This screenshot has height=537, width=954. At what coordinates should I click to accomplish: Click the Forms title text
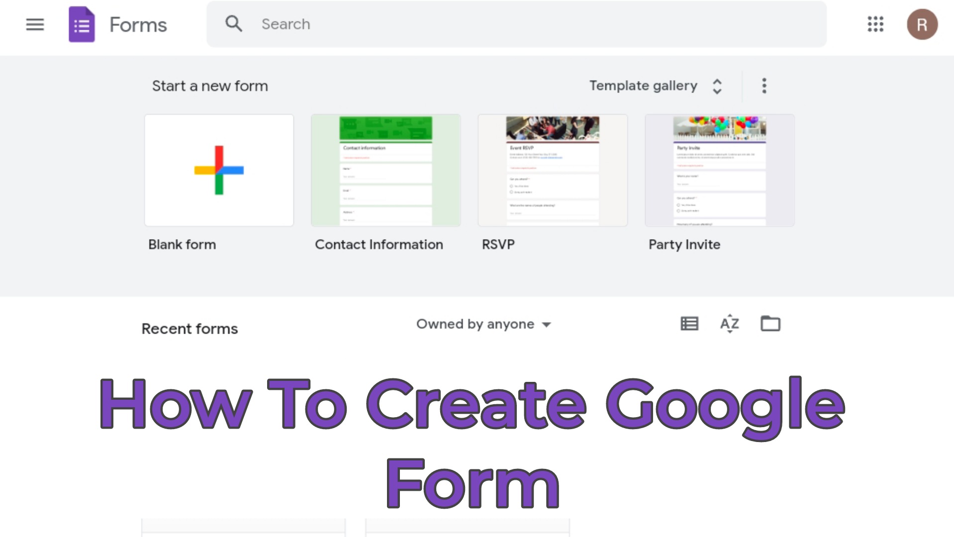(x=138, y=25)
